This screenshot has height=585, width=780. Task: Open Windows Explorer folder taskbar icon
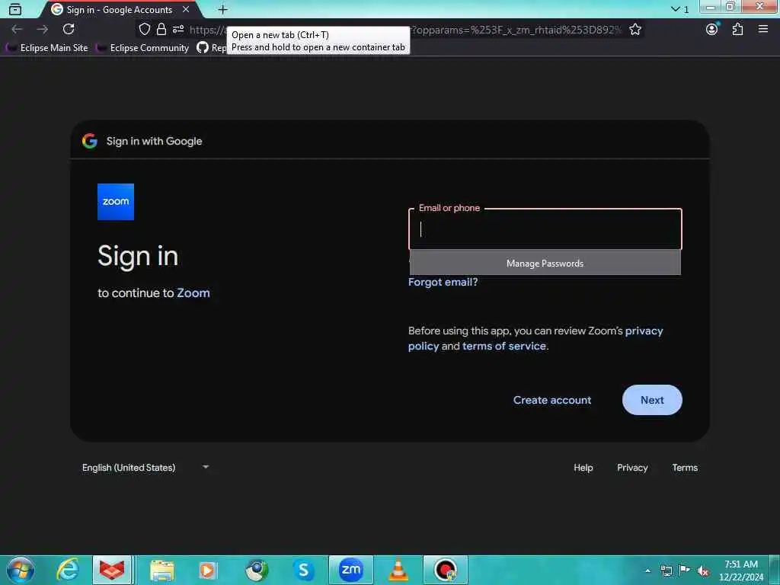tap(162, 570)
